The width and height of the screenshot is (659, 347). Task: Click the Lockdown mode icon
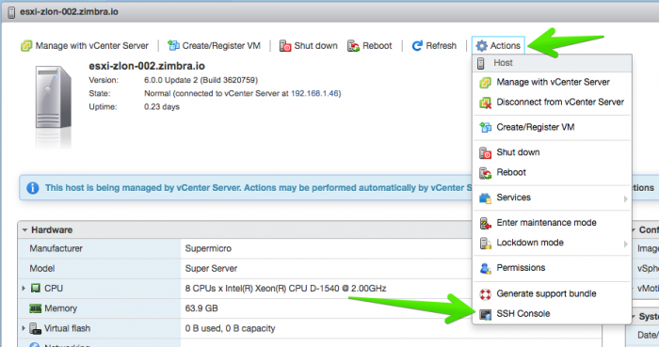click(x=486, y=244)
